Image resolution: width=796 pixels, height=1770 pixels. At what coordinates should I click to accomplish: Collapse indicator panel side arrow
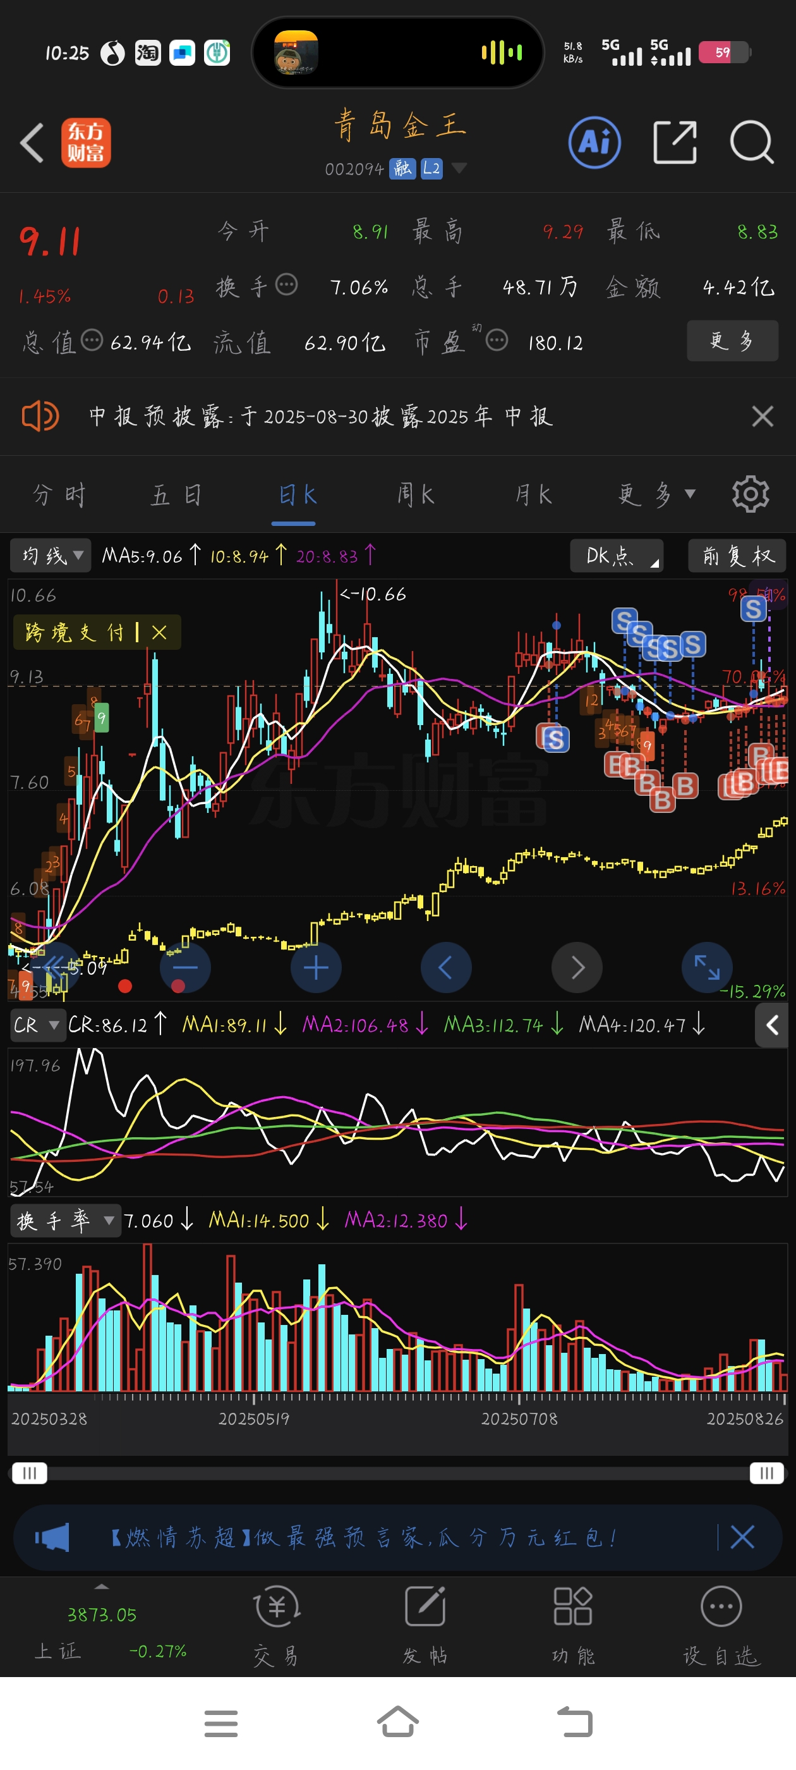click(x=772, y=1025)
